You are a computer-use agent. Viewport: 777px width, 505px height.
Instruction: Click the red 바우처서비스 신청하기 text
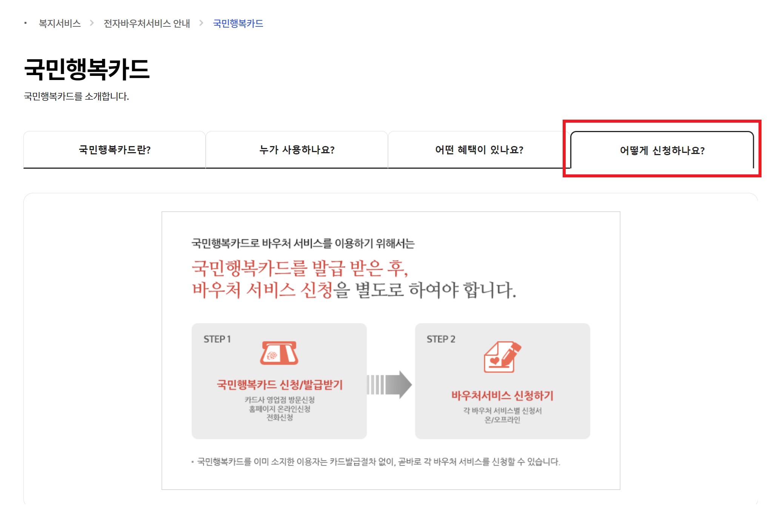pyautogui.click(x=502, y=396)
